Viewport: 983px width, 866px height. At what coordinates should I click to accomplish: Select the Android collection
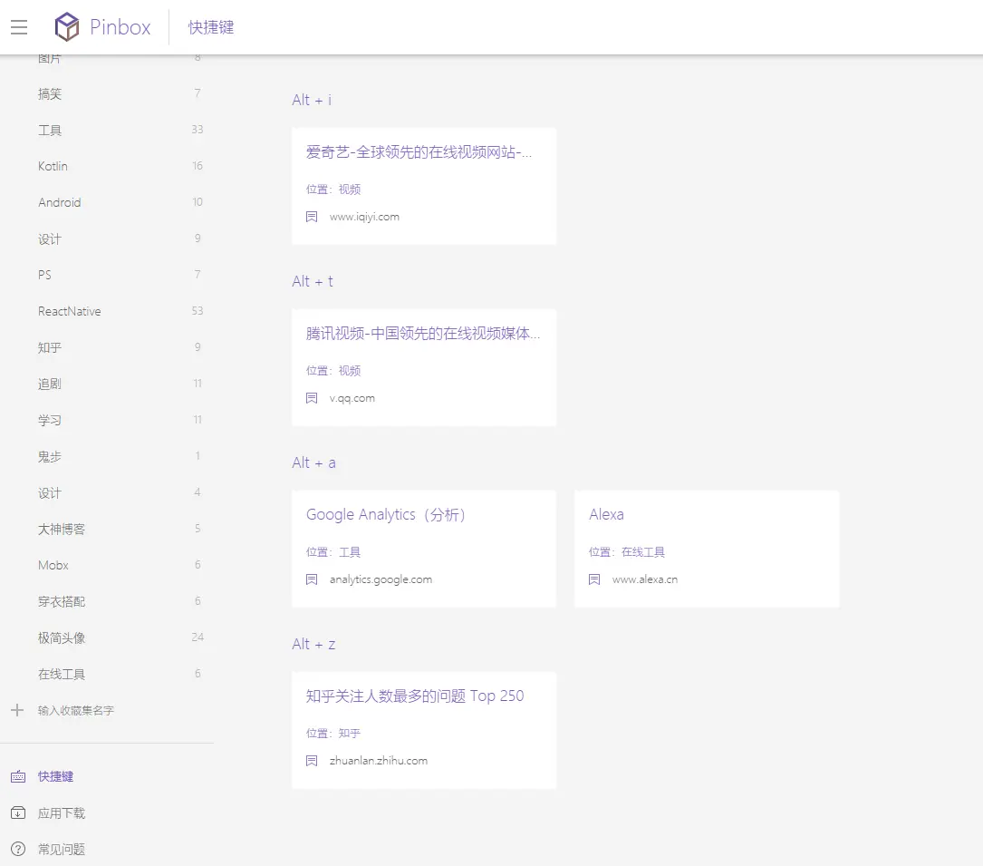pos(59,202)
